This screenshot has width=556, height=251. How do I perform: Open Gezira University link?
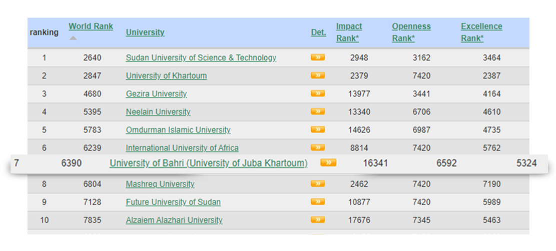pyautogui.click(x=156, y=94)
